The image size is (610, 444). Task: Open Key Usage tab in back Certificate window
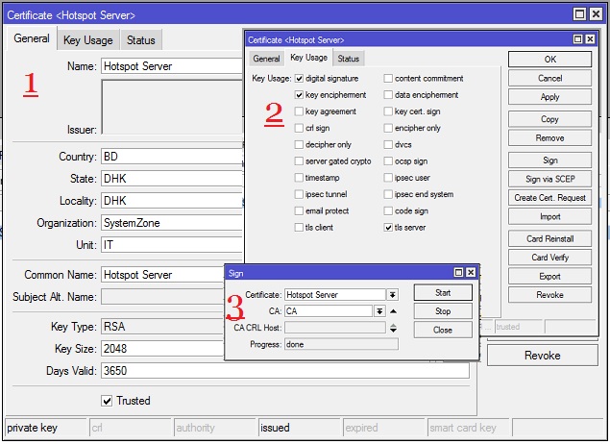point(88,40)
